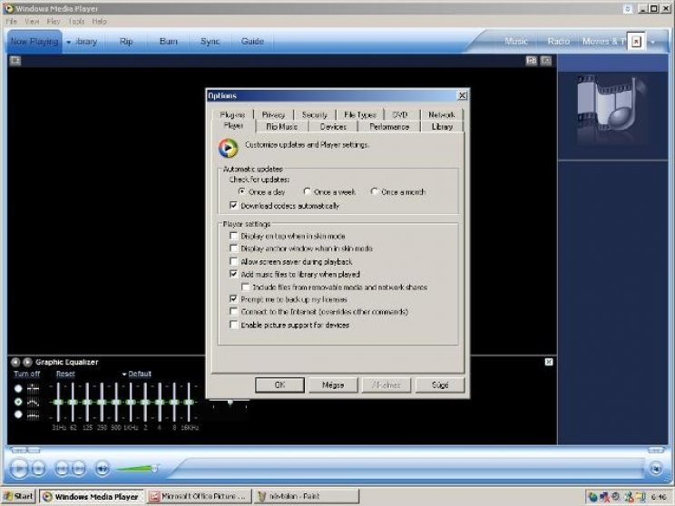Expand the online stores dropdown arrow
The image size is (675, 506).
[x=653, y=42]
